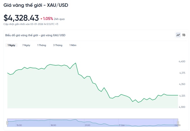Viewport: 190px width, 131px height.
Task: Click the price peak on the chart line
Action: [76, 63]
